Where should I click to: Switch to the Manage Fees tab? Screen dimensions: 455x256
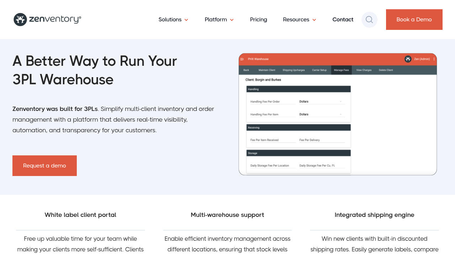pos(341,70)
